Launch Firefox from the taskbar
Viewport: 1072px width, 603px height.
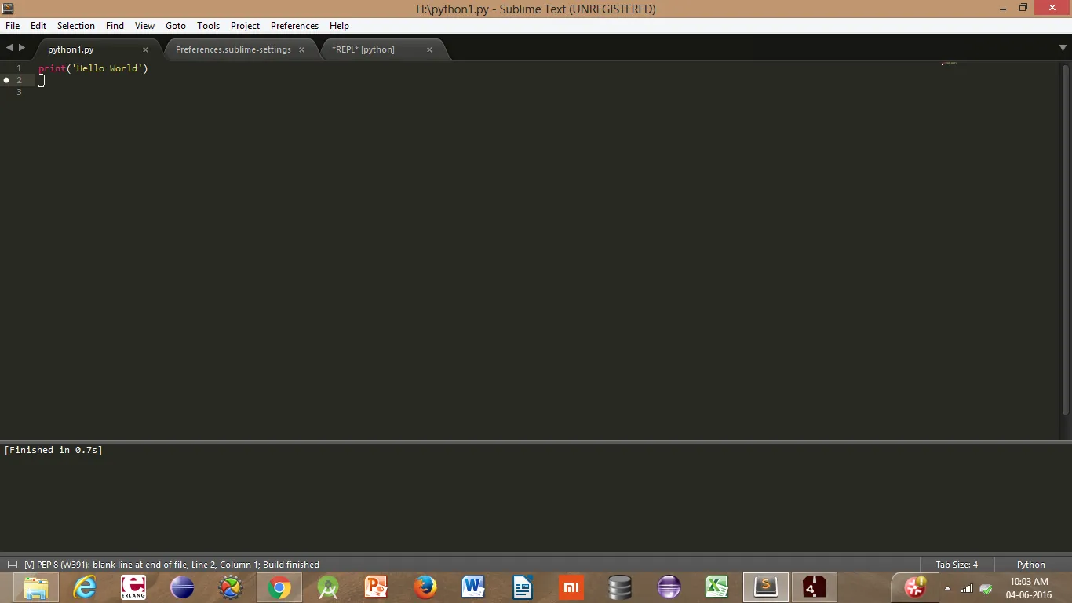click(x=425, y=587)
